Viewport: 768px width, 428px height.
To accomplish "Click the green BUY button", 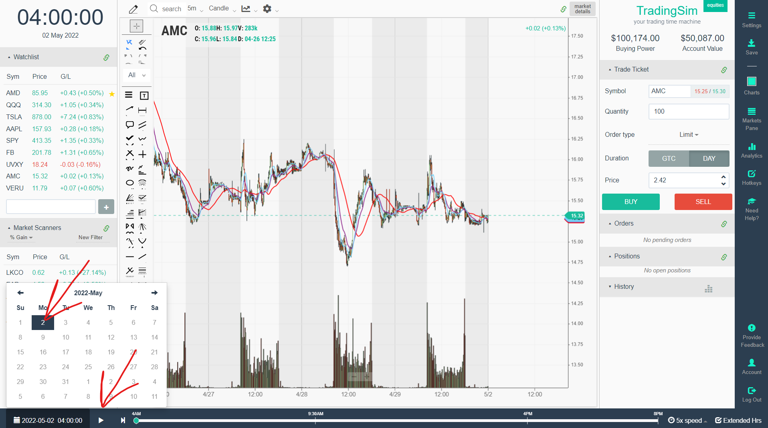I will (x=630, y=202).
